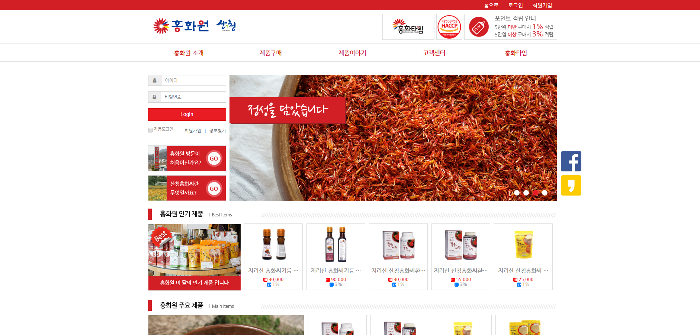
Task: Click the red Login button
Action: (x=187, y=115)
